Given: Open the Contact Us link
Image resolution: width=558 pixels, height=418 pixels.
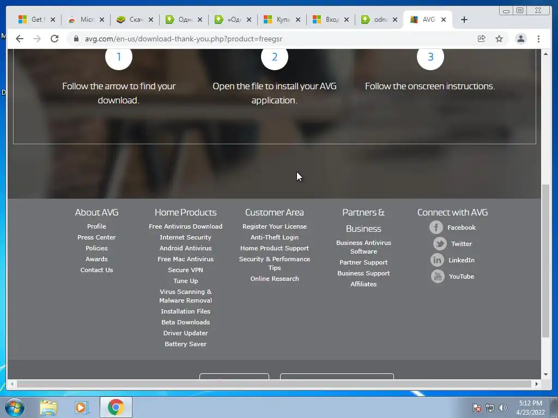Looking at the screenshot, I should 96,270.
